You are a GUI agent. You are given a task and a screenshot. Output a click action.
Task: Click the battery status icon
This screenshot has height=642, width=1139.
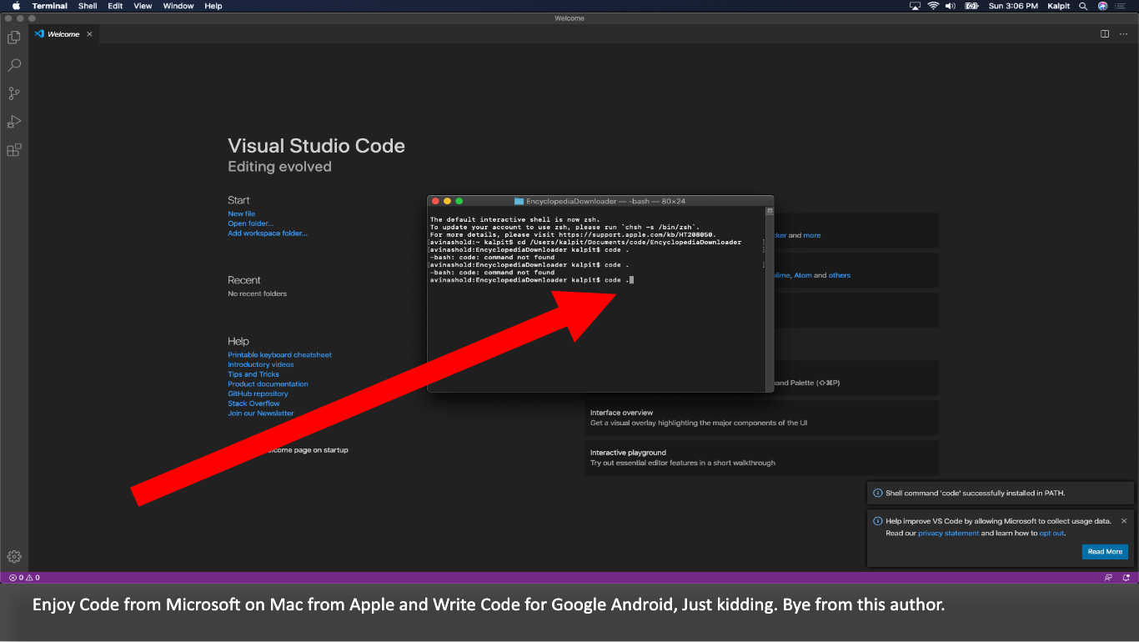972,6
